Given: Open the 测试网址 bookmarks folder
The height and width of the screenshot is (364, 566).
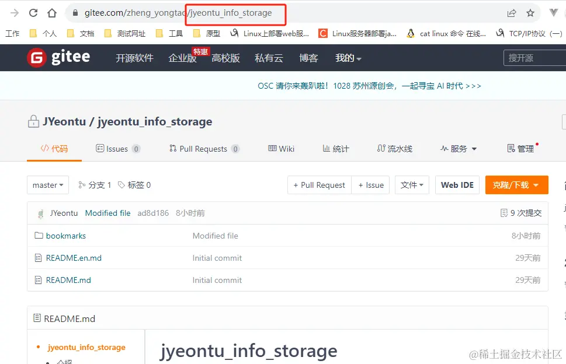Looking at the screenshot, I should [125, 33].
